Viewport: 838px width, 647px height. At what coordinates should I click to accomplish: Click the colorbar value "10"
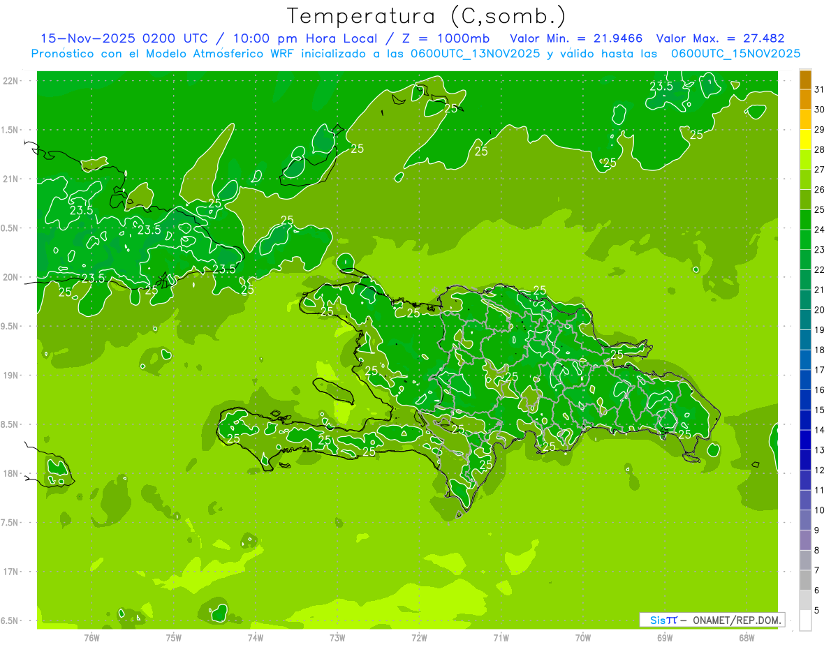click(820, 510)
